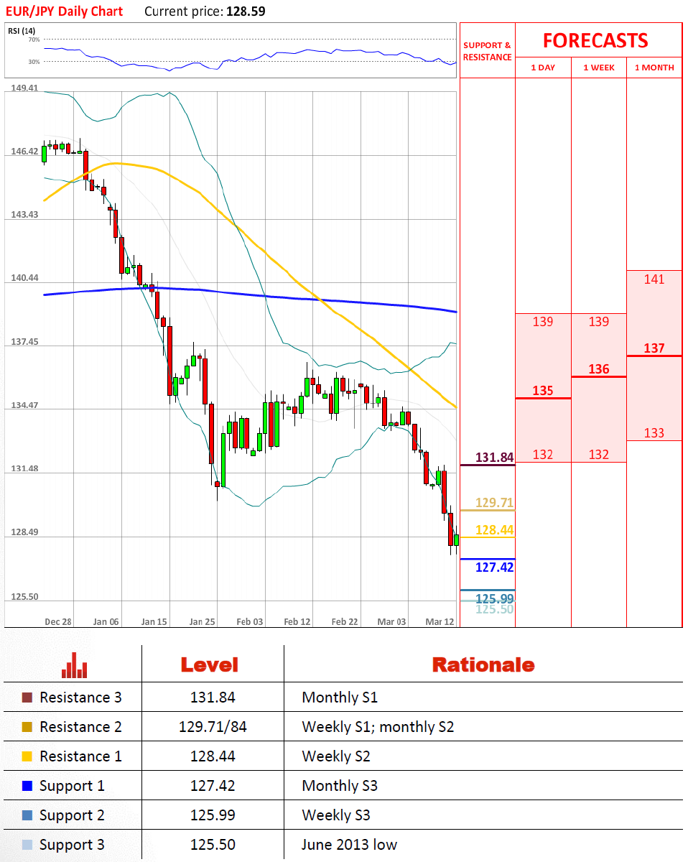Click the 140.44 price axis label

(24, 278)
